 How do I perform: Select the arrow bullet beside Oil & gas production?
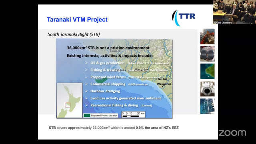86,63
